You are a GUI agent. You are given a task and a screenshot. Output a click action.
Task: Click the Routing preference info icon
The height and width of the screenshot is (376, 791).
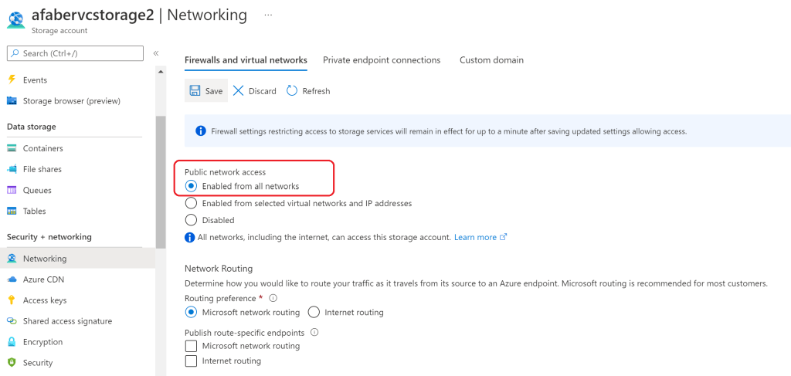click(x=273, y=298)
